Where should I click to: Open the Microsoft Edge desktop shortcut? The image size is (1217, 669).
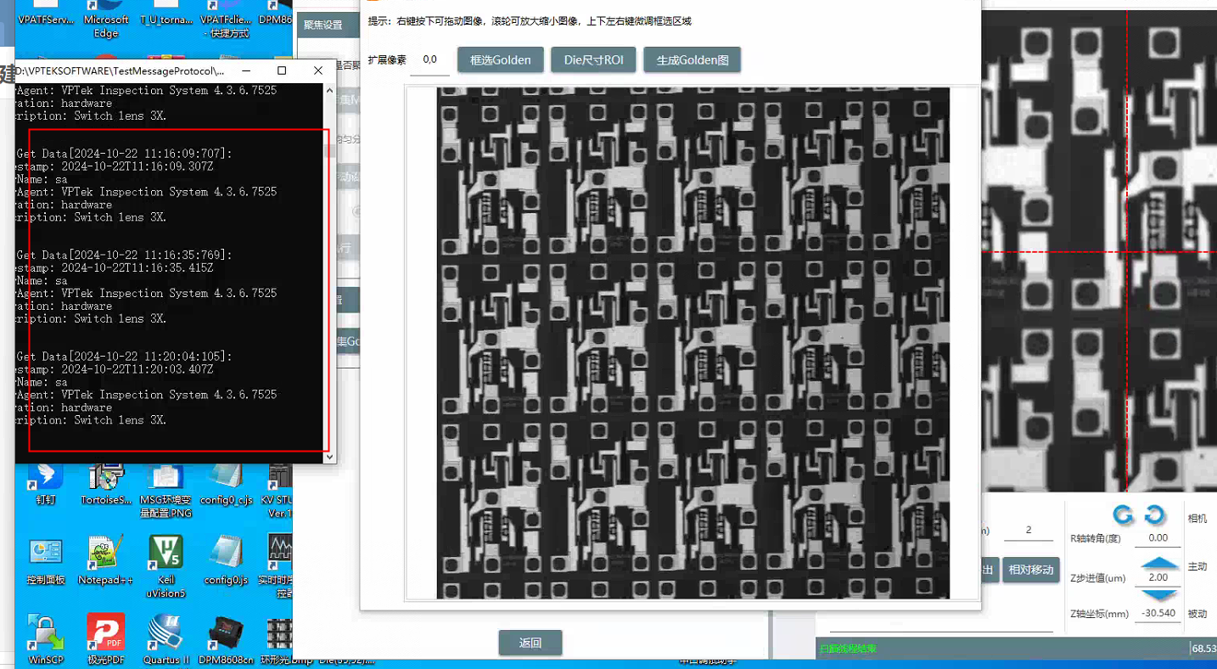pos(106,20)
